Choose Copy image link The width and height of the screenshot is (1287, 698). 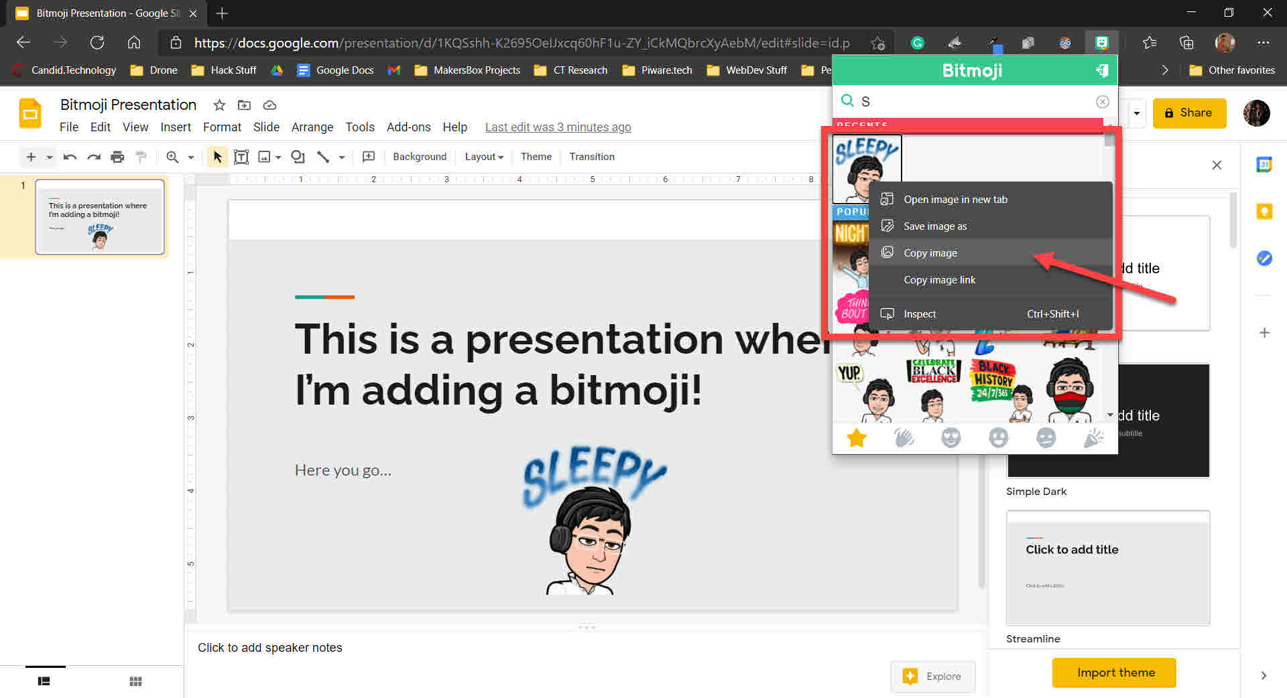(991, 280)
